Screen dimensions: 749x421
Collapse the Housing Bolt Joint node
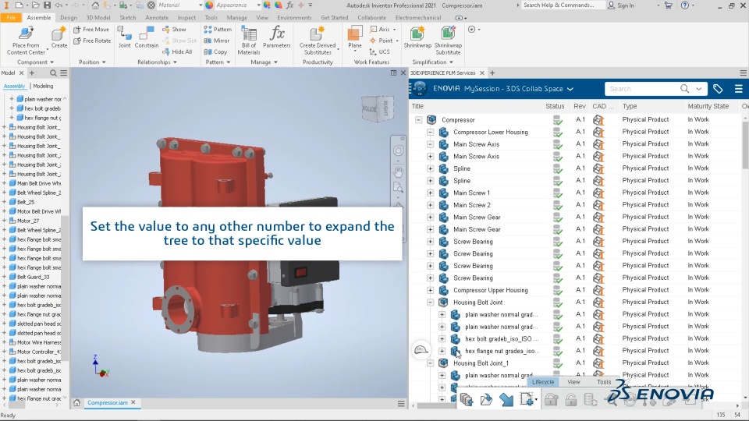click(430, 302)
